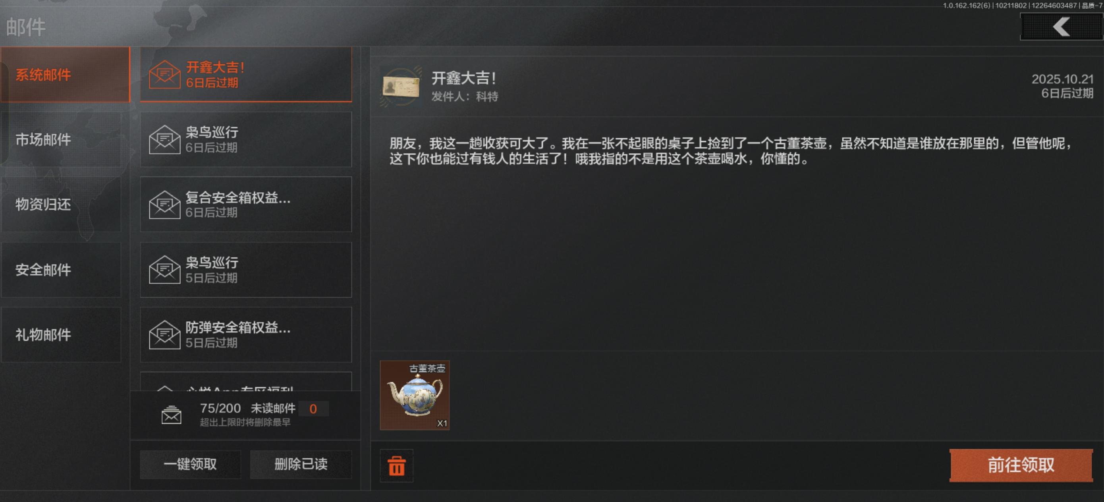Open the second 枭鸟巡行 mail expiring in 5日
This screenshot has width=1104, height=502.
click(x=246, y=270)
